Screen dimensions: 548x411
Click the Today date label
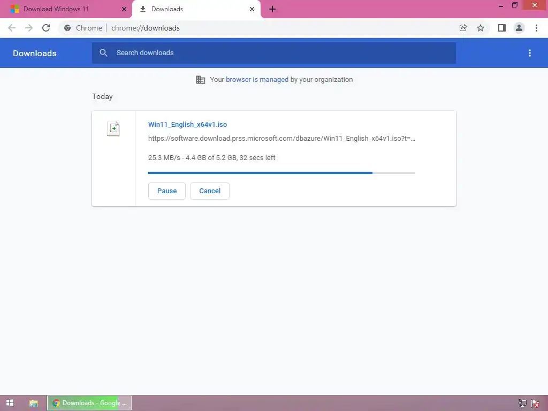(102, 96)
